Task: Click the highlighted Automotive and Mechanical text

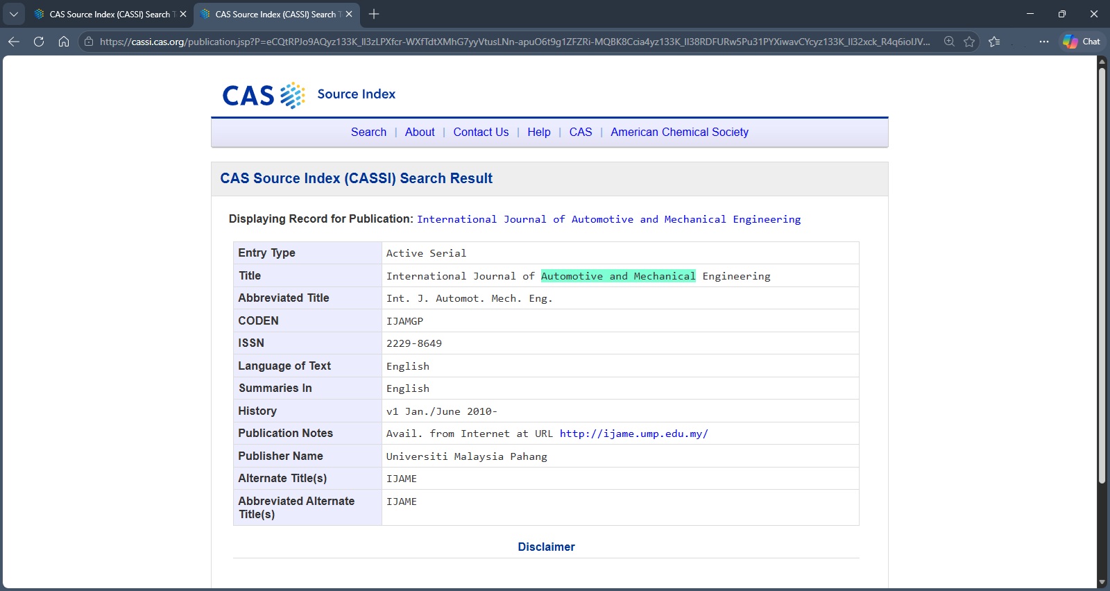Action: click(x=618, y=276)
